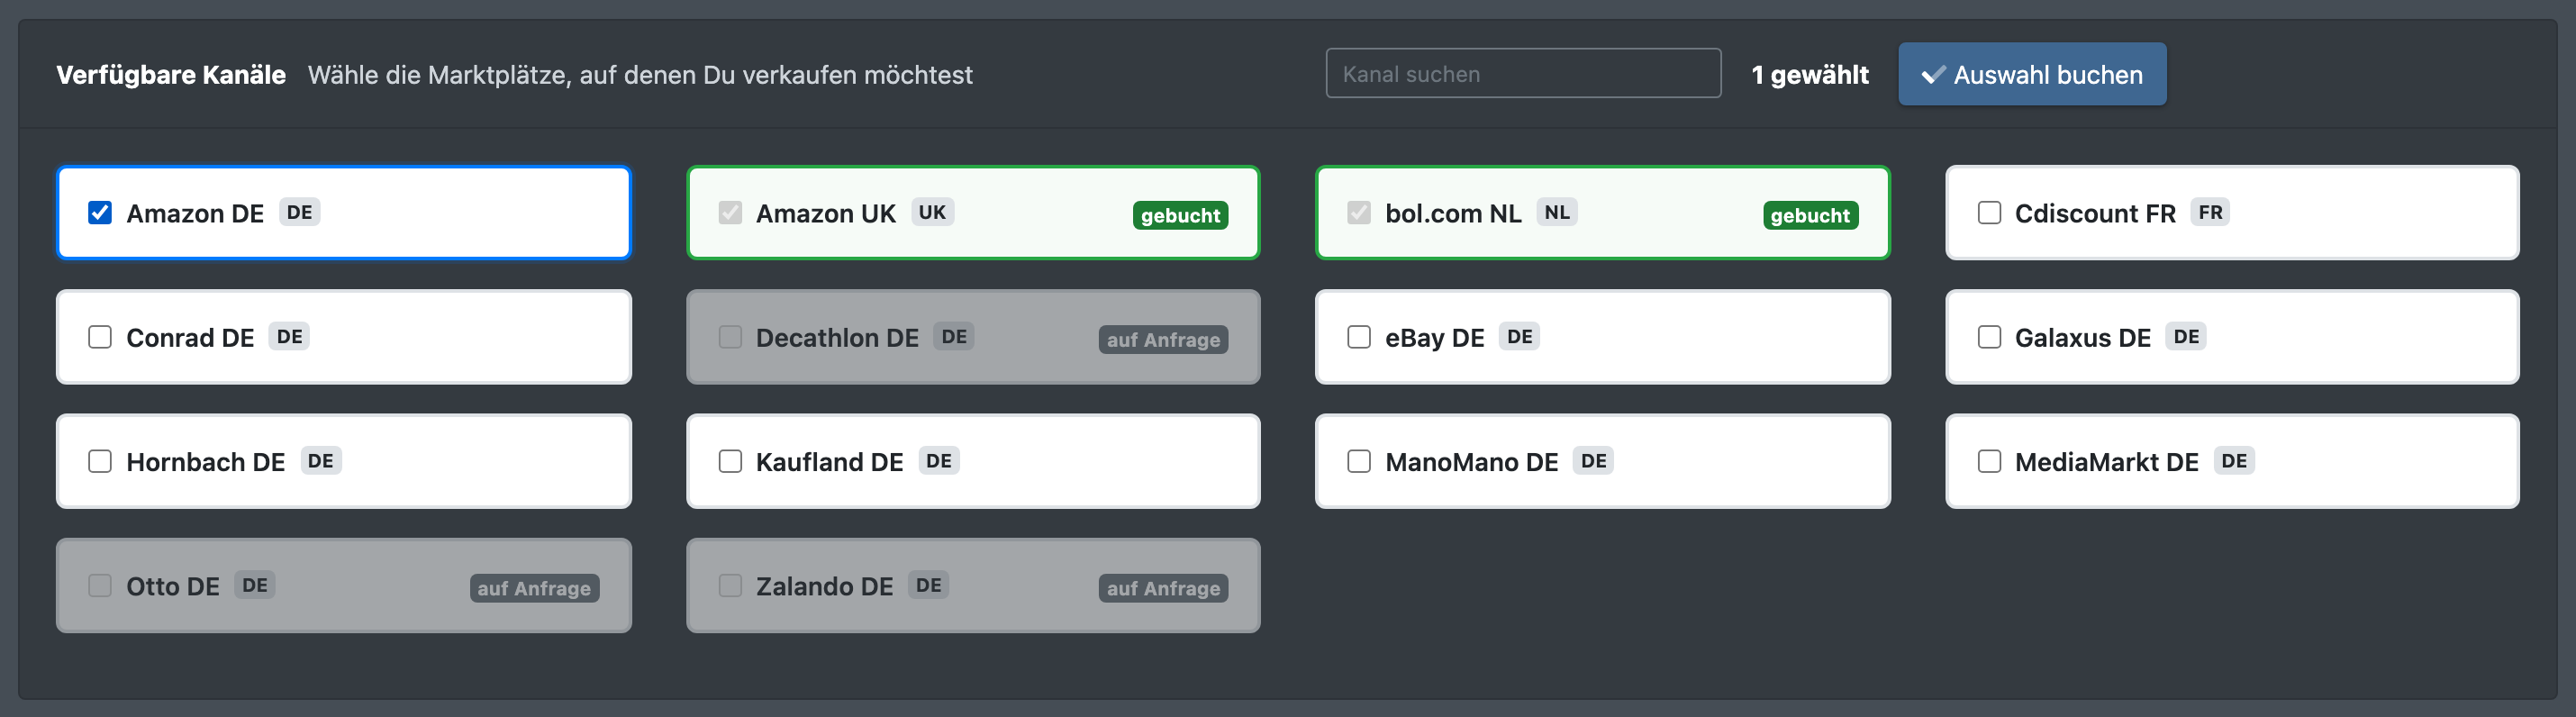2576x717 pixels.
Task: Click the UK country tag on Amazon UK
Action: coord(932,212)
